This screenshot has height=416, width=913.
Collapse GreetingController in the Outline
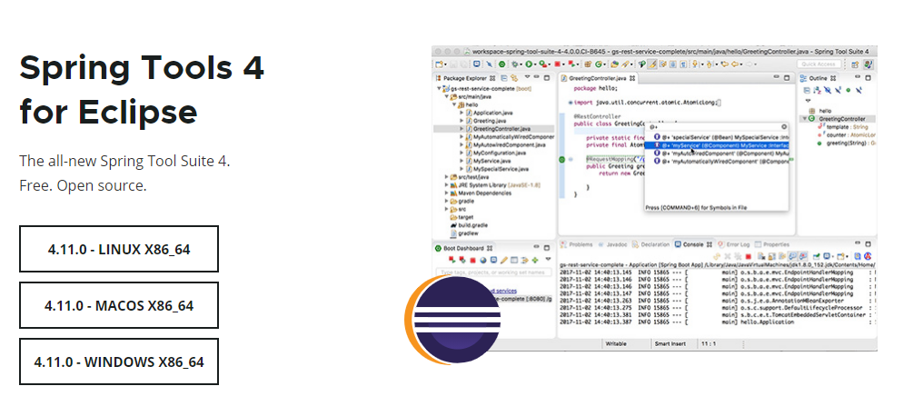tap(805, 119)
